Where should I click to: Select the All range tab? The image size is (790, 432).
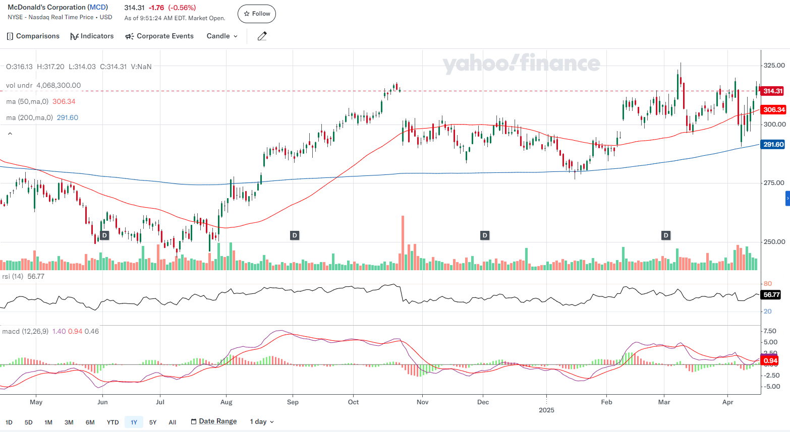click(173, 422)
